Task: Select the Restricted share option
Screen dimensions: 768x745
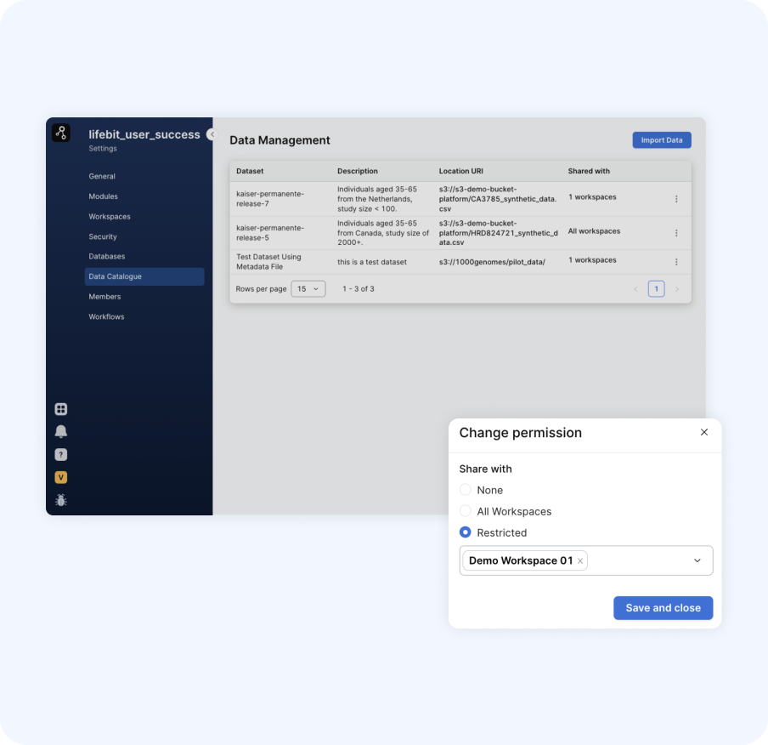Action: (466, 532)
